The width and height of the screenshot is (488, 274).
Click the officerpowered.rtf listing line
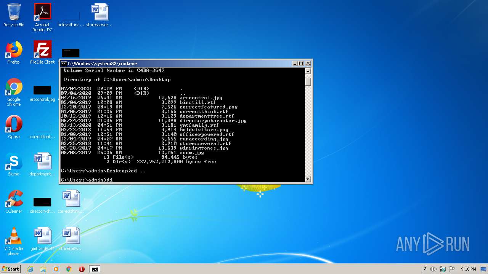click(148, 134)
